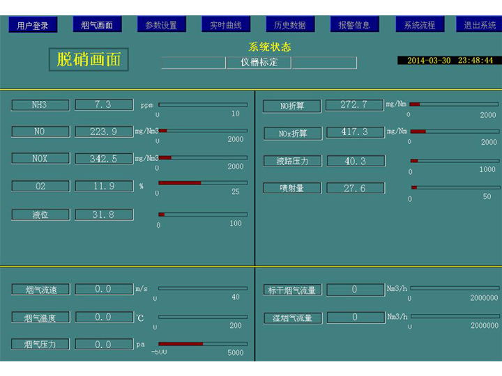Click the NH3 ppm progress bar
The height and width of the screenshot is (376, 502).
pyautogui.click(x=203, y=104)
